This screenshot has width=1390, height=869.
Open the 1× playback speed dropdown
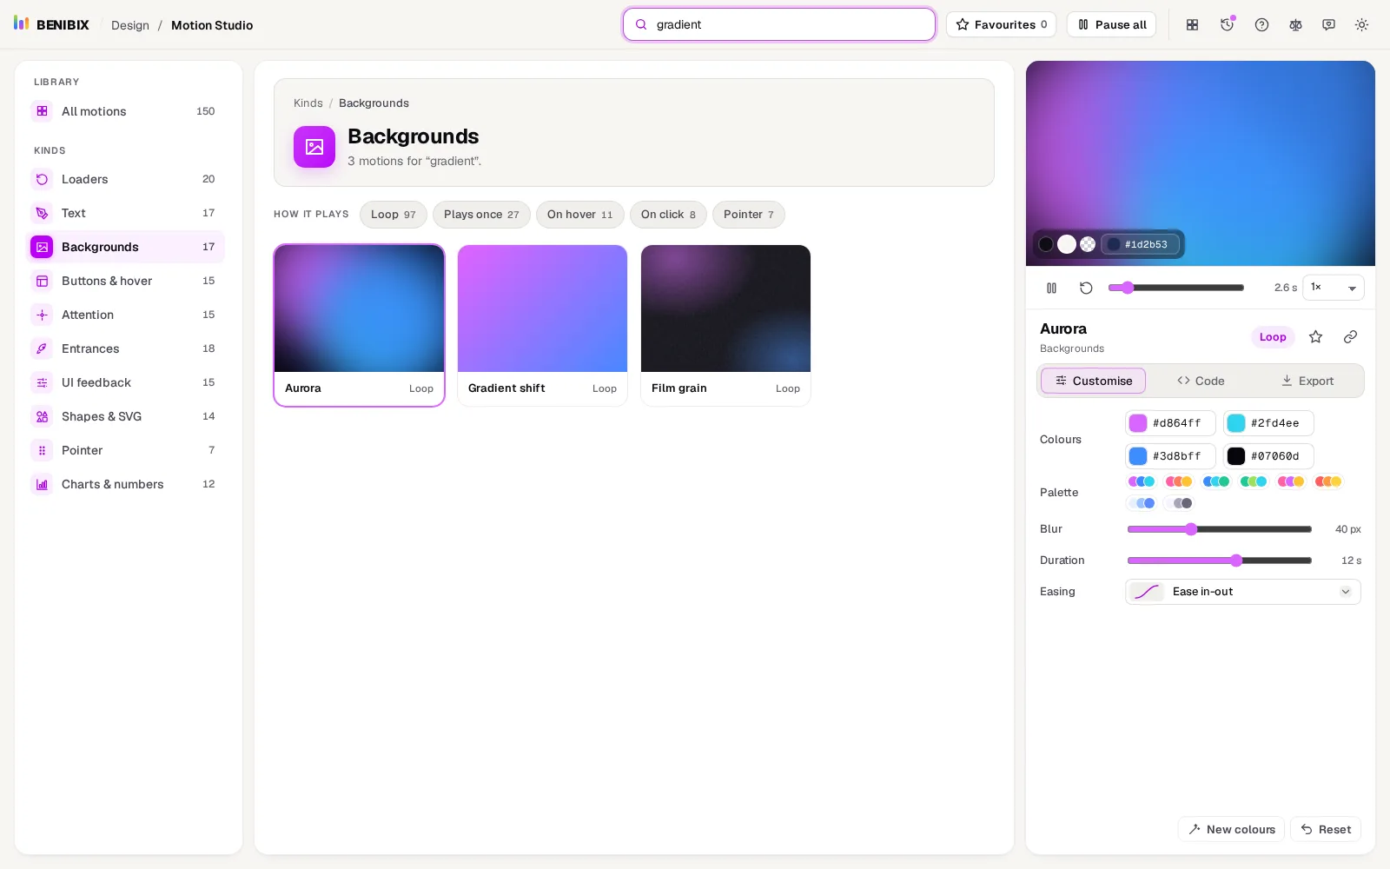pyautogui.click(x=1333, y=288)
